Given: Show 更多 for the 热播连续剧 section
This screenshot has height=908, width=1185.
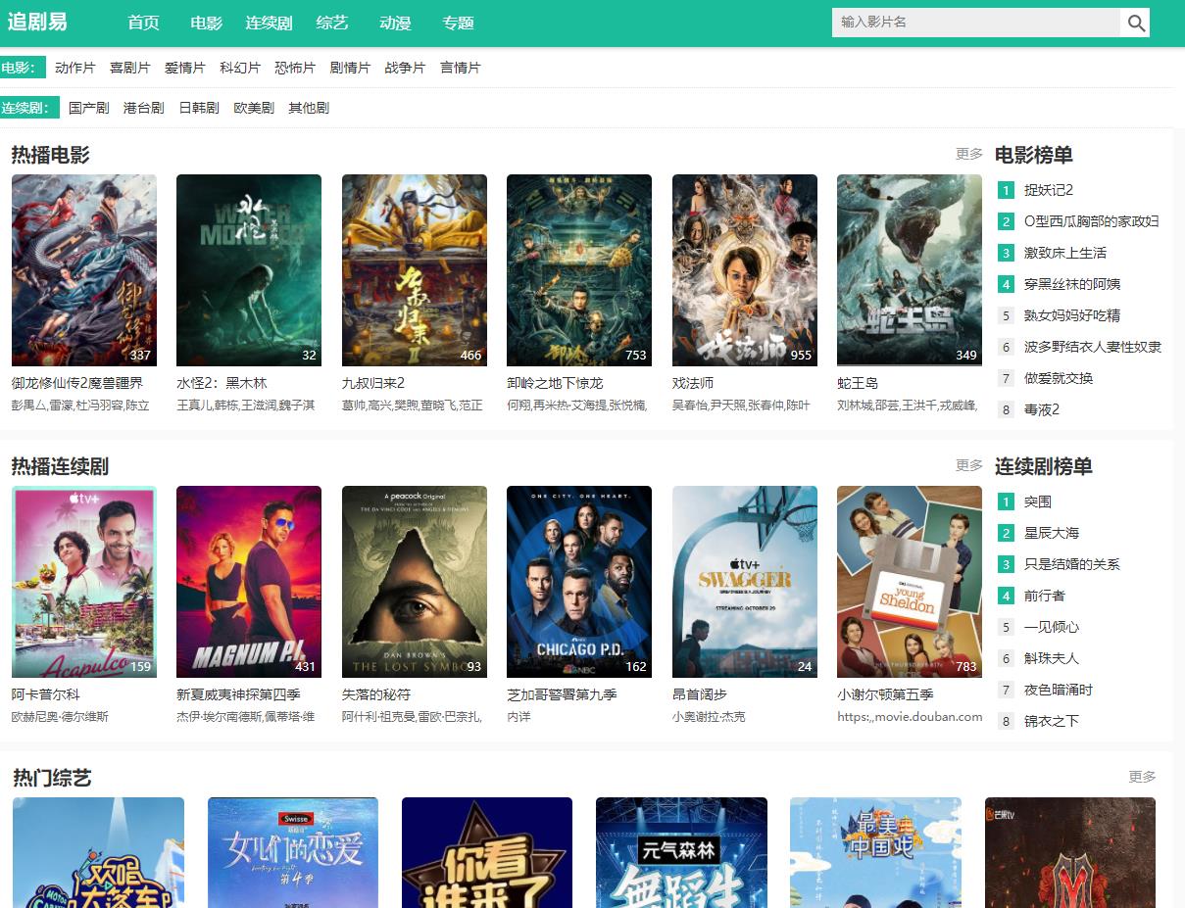Looking at the screenshot, I should [x=968, y=465].
